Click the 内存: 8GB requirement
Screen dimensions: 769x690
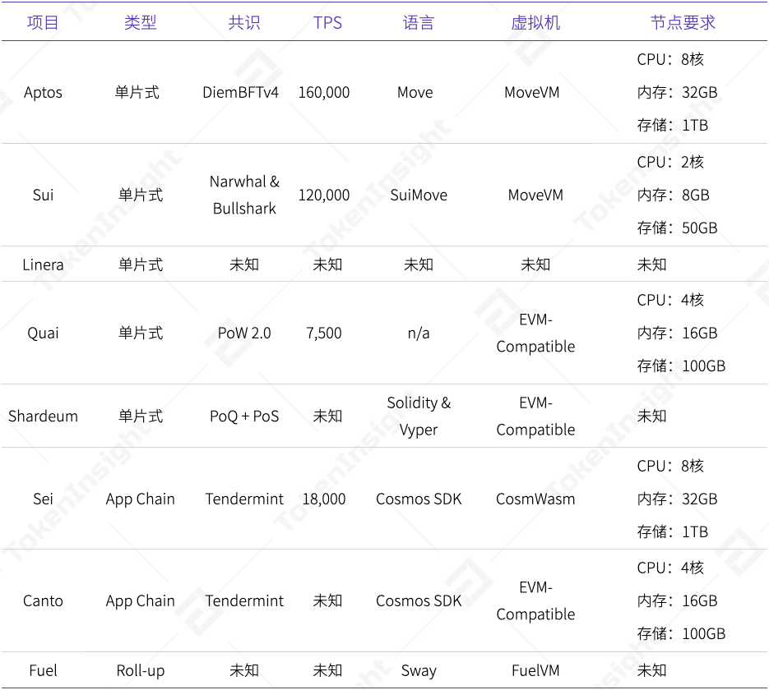tap(673, 195)
